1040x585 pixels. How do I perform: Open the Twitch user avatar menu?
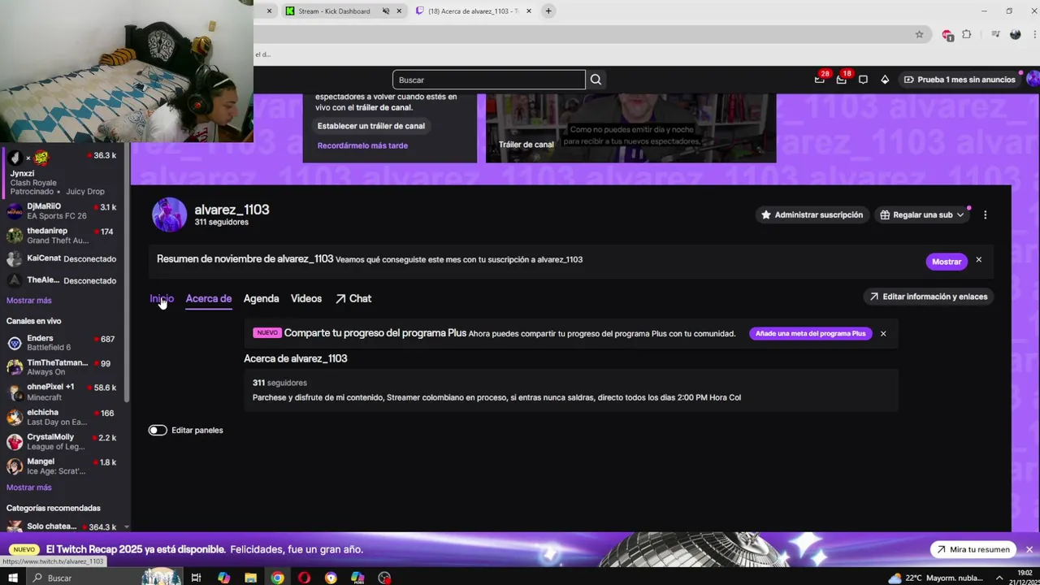tap(1033, 79)
